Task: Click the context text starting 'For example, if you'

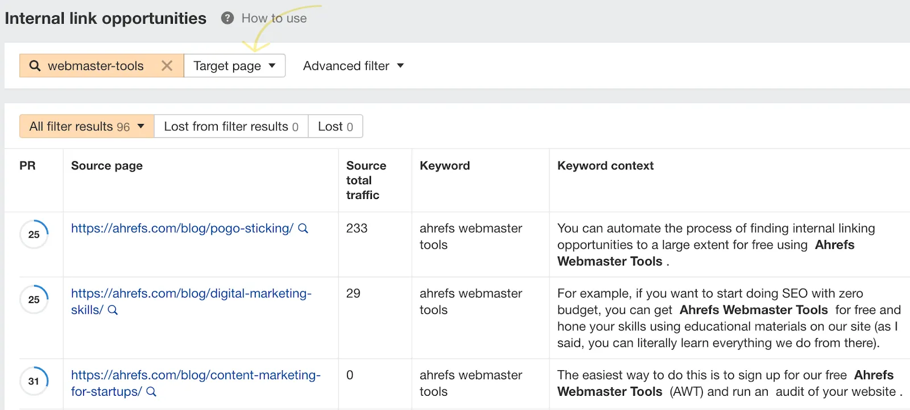Action: pos(729,318)
